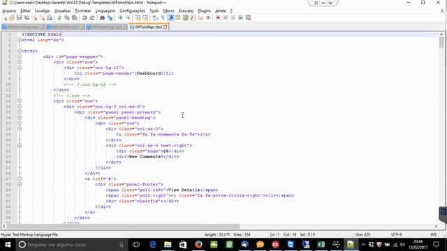The image size is (447, 251).
Task: Open the Windows Start menu
Action: (x=8, y=245)
